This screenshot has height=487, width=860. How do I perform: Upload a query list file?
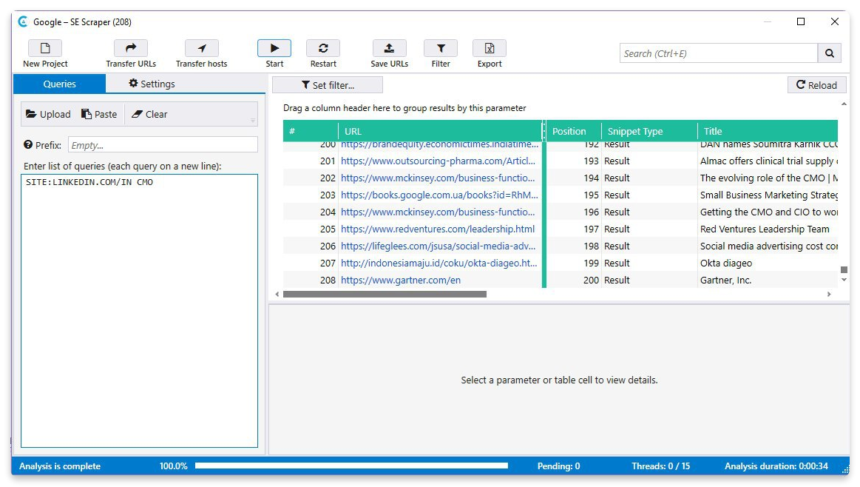point(48,114)
